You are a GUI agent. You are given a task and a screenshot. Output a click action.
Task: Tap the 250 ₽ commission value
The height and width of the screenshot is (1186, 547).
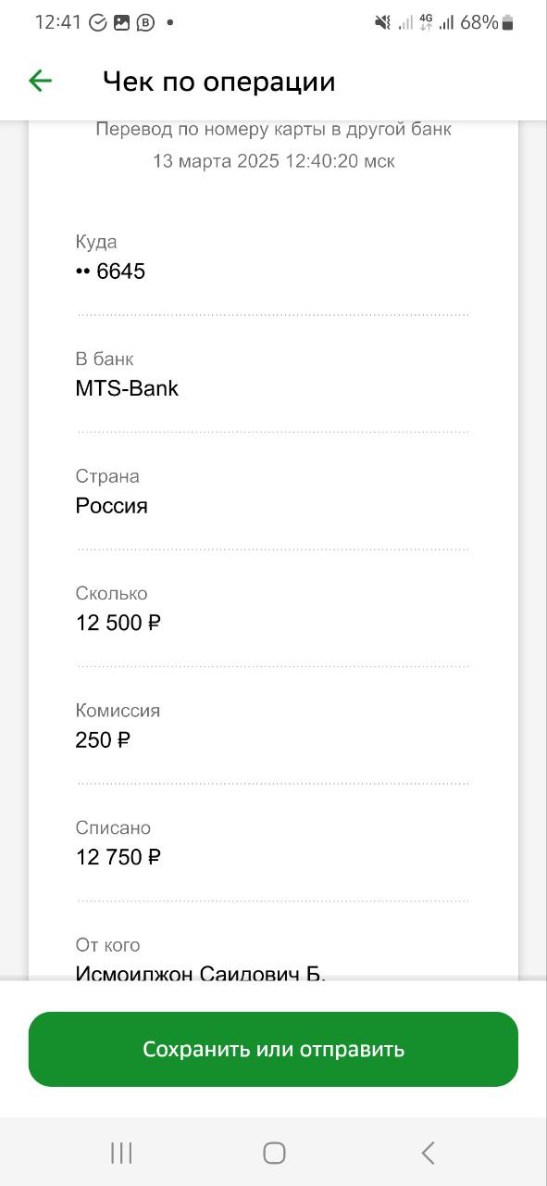[x=103, y=739]
